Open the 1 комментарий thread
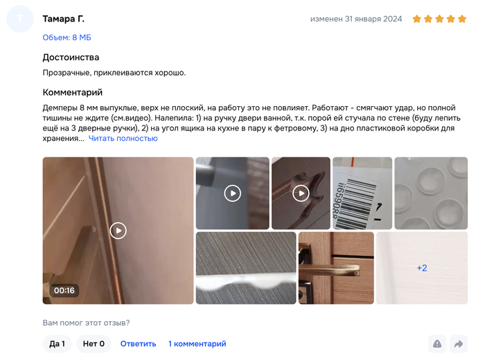This screenshot has width=485, height=360. tap(197, 344)
